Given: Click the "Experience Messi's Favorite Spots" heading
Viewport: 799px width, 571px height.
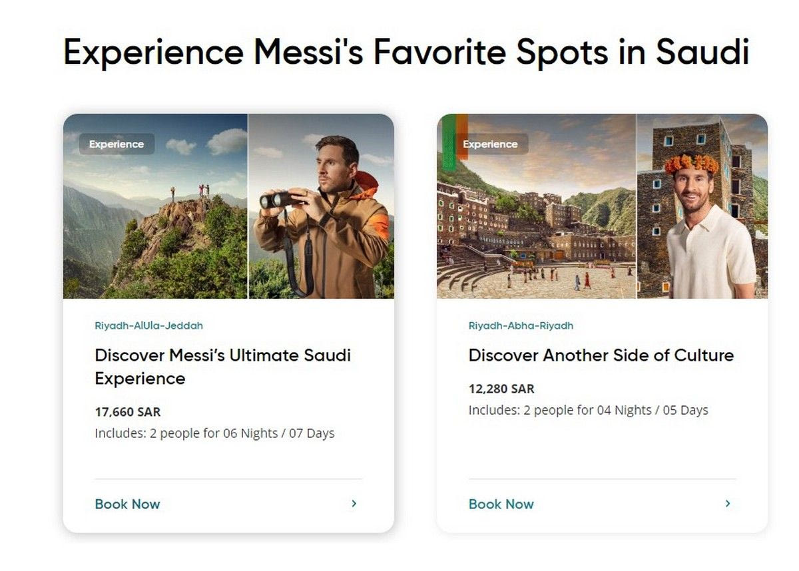Looking at the screenshot, I should (406, 52).
